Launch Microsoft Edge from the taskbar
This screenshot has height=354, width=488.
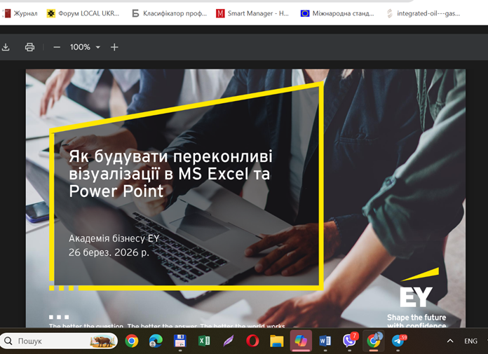coord(156,341)
